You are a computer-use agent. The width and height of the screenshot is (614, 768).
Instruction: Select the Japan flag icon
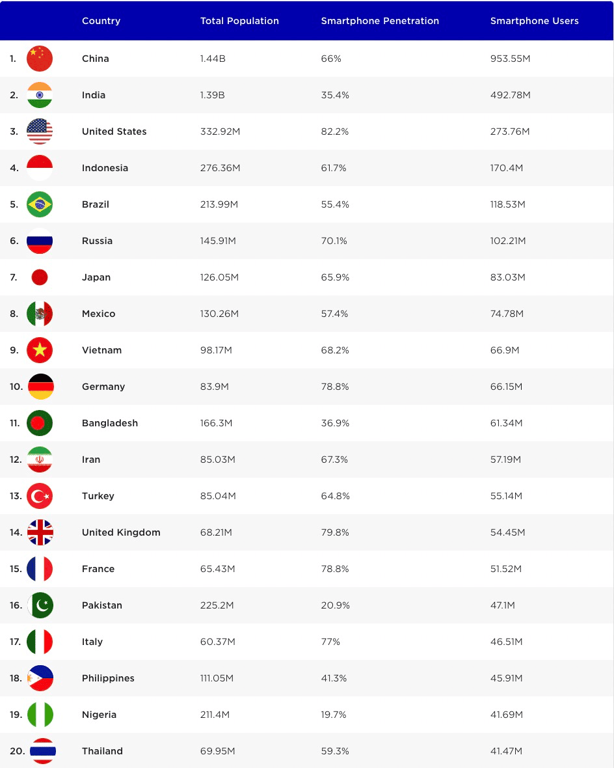point(40,277)
